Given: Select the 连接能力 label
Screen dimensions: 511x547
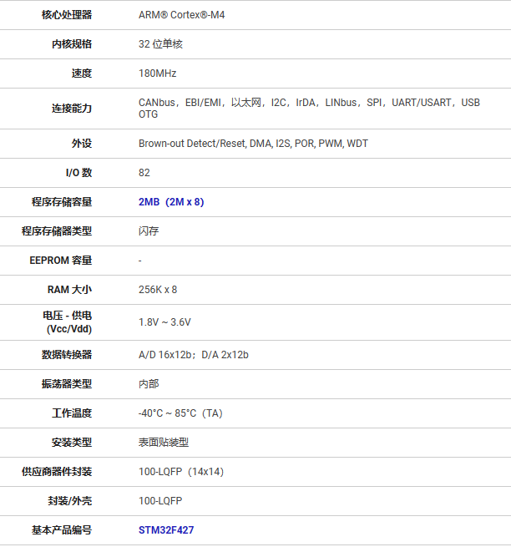Looking at the screenshot, I should (72, 109).
